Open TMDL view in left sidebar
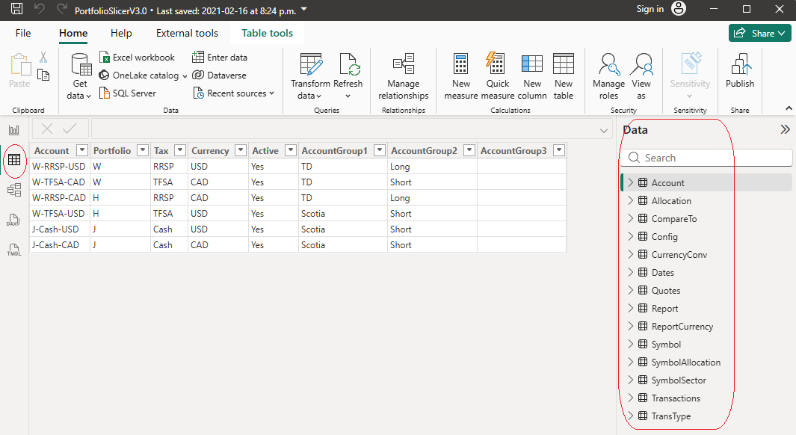The image size is (796, 435). point(13,250)
